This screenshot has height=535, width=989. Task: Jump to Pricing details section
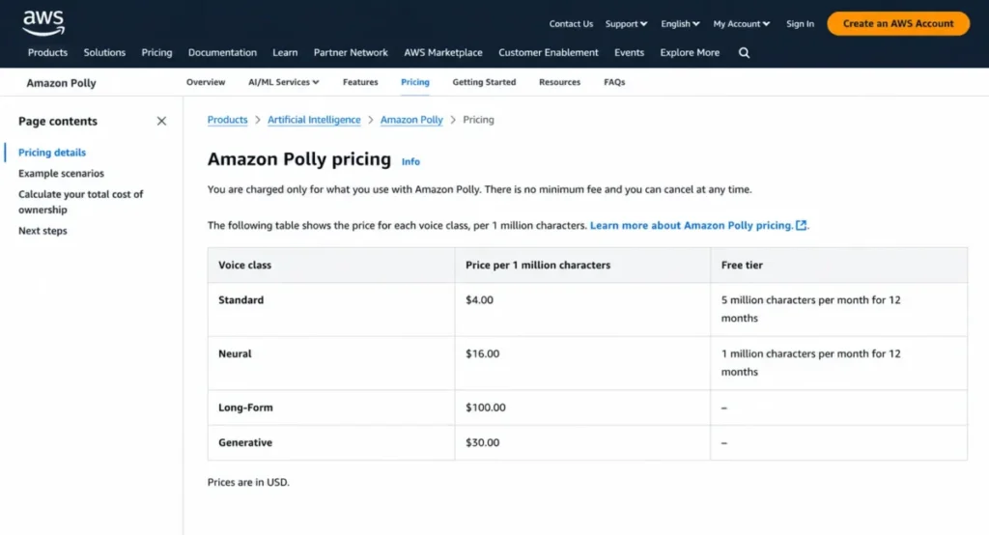(52, 153)
